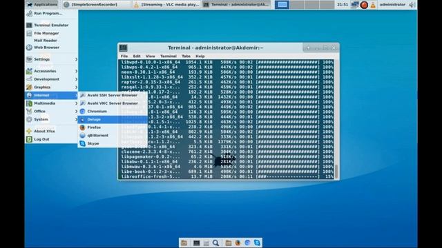Expand the Accessories submenu
The image size is (442, 248).
point(51,71)
